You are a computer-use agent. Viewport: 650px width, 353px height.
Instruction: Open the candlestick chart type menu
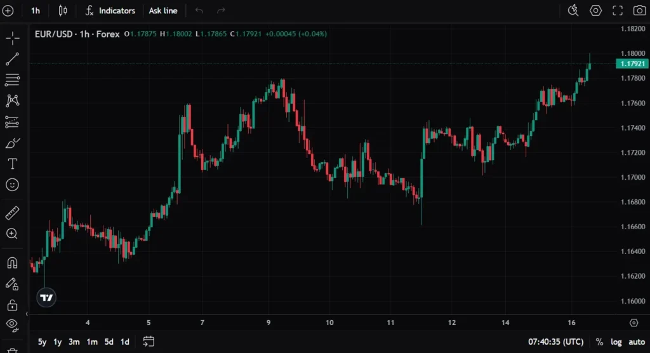[62, 11]
